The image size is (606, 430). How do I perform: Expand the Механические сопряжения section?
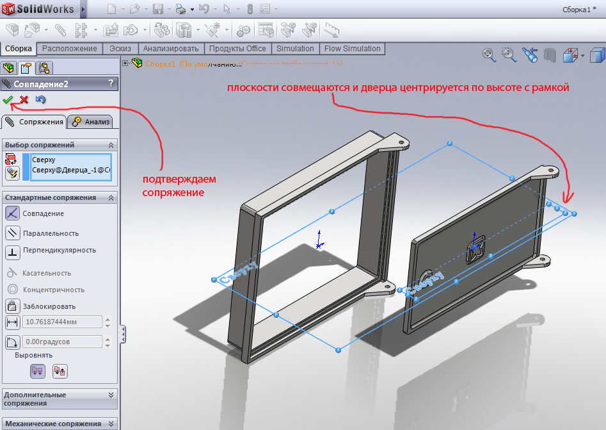[111, 424]
